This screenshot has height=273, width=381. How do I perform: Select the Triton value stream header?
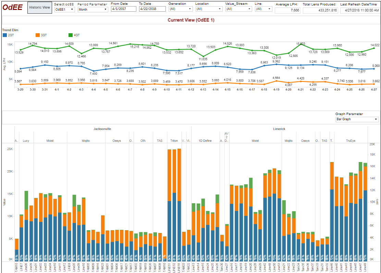tap(174, 141)
